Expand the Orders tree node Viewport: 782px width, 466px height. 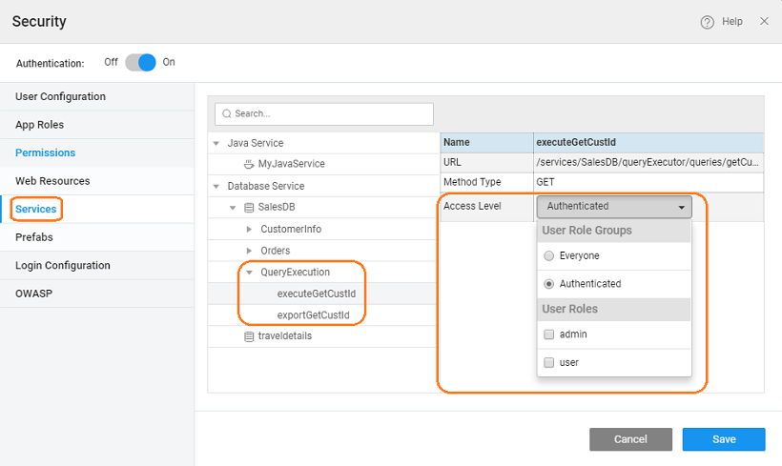[249, 251]
